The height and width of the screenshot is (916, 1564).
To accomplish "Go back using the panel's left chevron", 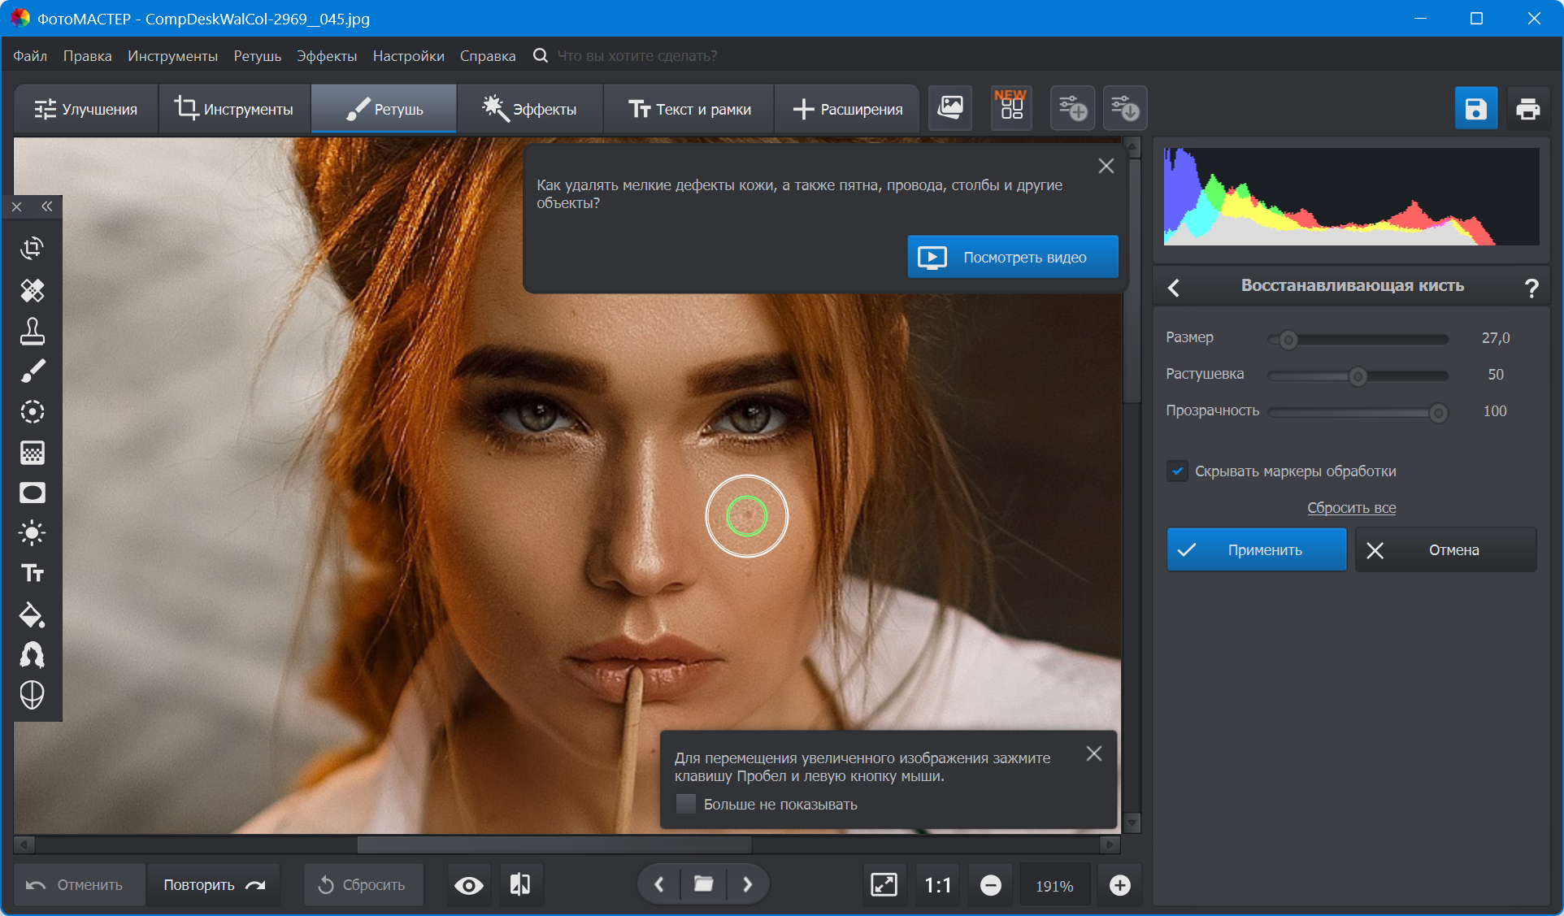I will click(x=1174, y=287).
